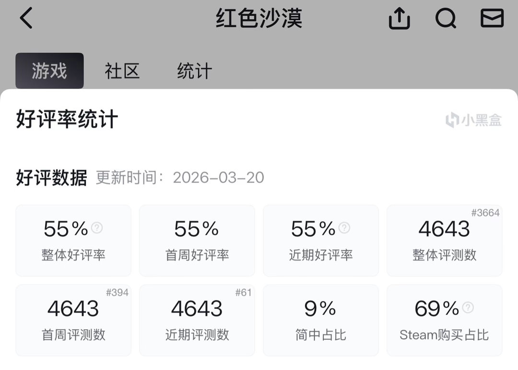The height and width of the screenshot is (370, 518).
Task: Tap the search icon
Action: (446, 18)
